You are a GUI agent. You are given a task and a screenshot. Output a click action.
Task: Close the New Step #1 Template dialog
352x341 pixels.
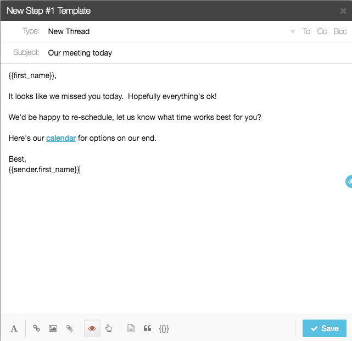coord(343,11)
